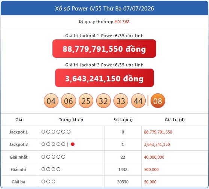This screenshot has width=209, height=189.
Task: Click the prize value 500,000
Action: (151, 169)
